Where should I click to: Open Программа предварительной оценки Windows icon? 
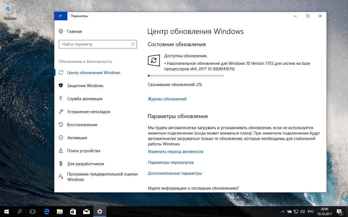point(61,176)
